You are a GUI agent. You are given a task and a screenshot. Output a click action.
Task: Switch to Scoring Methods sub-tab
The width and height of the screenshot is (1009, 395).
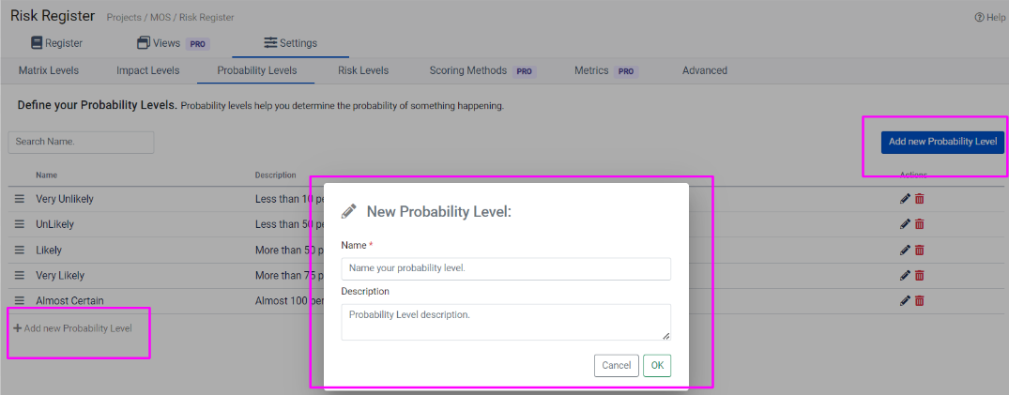click(x=467, y=70)
